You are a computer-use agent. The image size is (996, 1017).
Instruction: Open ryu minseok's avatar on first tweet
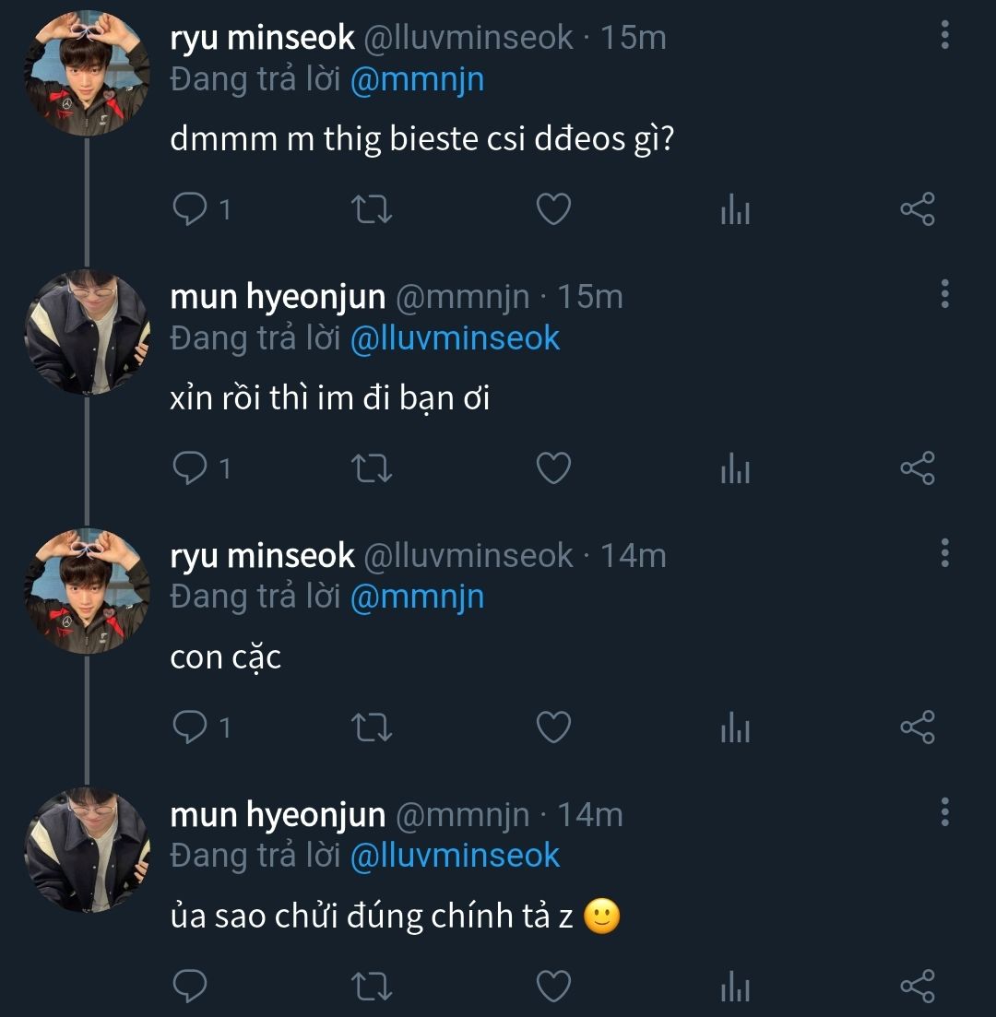click(86, 74)
